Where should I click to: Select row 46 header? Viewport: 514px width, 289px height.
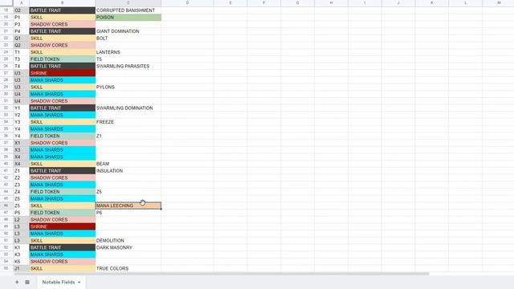(x=6, y=206)
